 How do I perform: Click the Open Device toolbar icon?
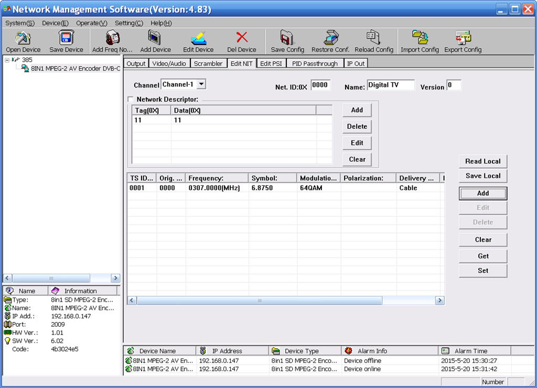(23, 38)
